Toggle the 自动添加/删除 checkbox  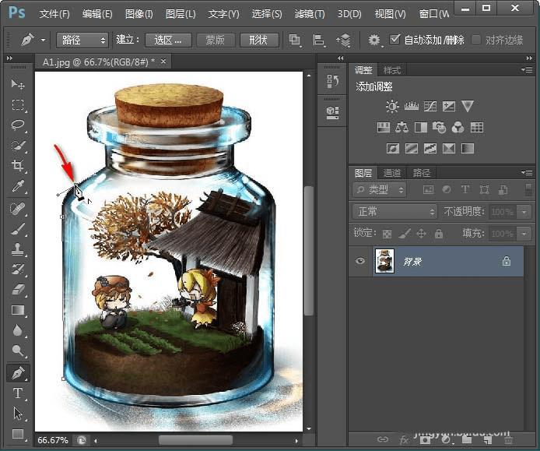[395, 39]
